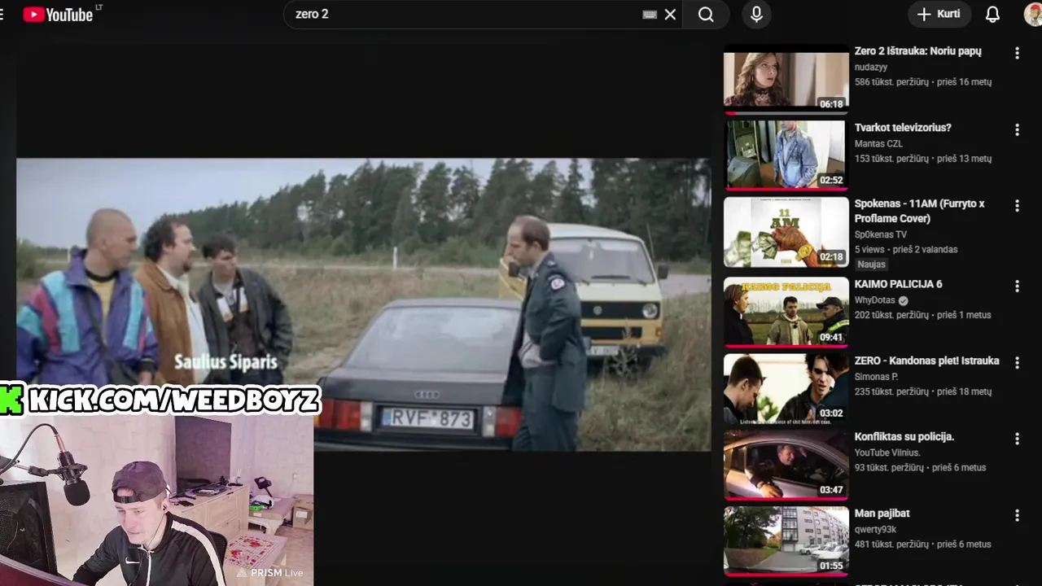
Task: Open thumbnail of 'Konfliktas su policija.'
Action: tap(786, 464)
